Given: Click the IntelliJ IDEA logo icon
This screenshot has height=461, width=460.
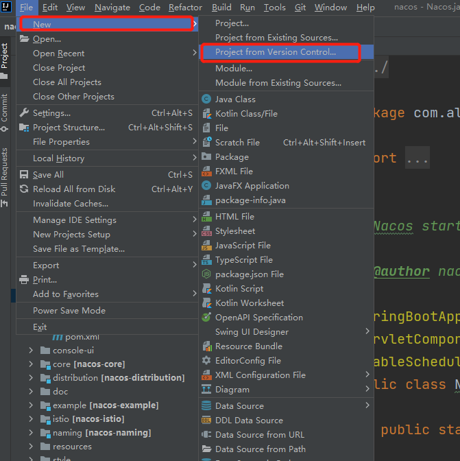Looking at the screenshot, I should pyautogui.click(x=5, y=6).
